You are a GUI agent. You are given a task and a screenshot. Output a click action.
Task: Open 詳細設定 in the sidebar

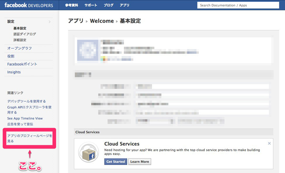[20, 40]
